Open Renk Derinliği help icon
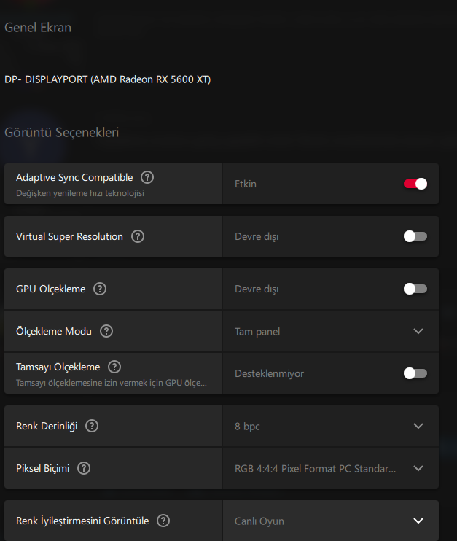Viewport: 457px width, 541px height. [x=92, y=426]
